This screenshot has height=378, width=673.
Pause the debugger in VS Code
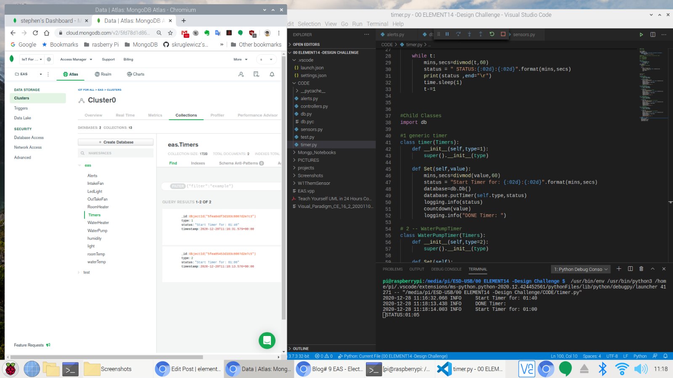(x=447, y=34)
